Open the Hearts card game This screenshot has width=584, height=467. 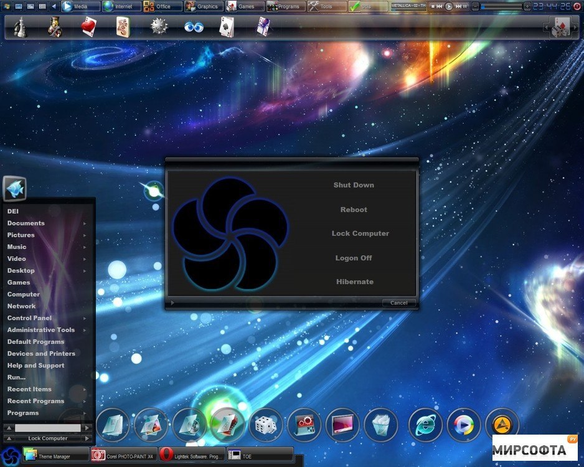coord(88,27)
